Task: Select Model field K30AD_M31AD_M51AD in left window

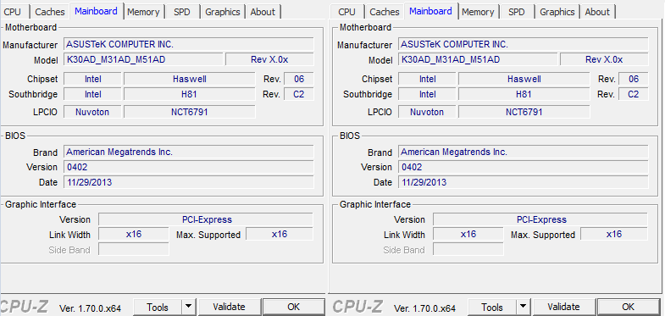Action: pyautogui.click(x=143, y=59)
